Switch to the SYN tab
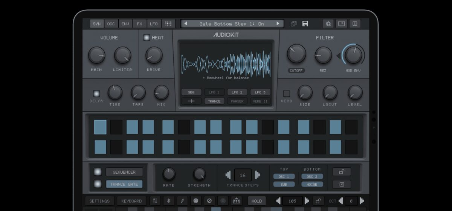Viewport: 452px width, 211px height. pos(97,24)
